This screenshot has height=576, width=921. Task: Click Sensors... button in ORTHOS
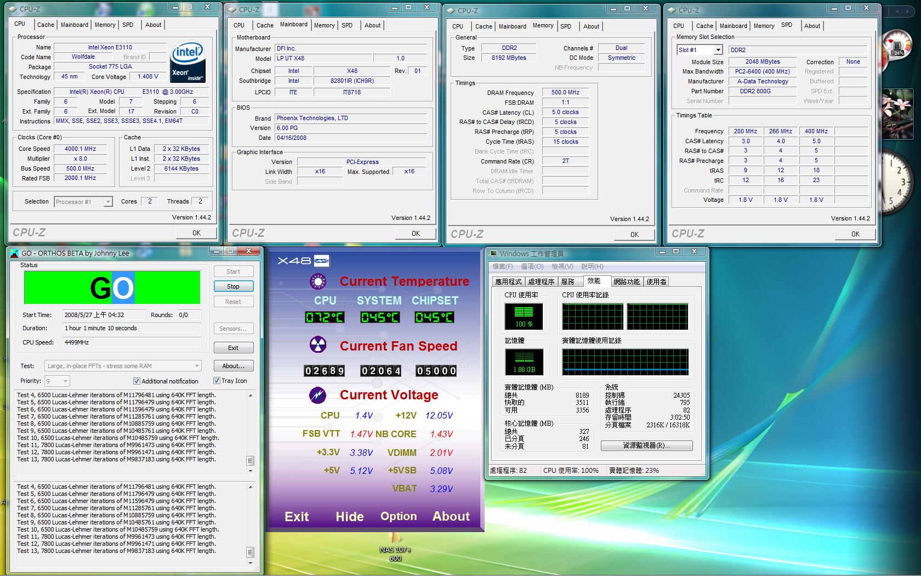[233, 329]
